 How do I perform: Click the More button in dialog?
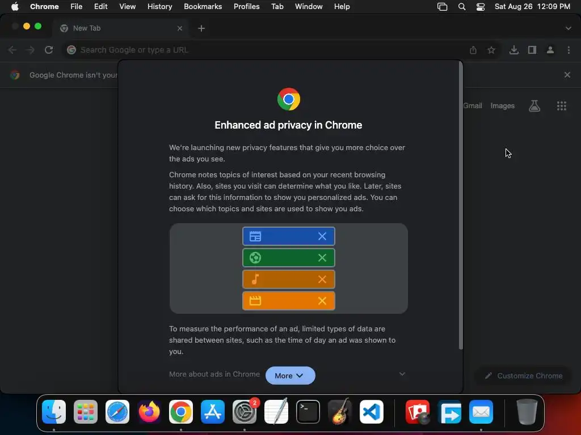pyautogui.click(x=290, y=376)
